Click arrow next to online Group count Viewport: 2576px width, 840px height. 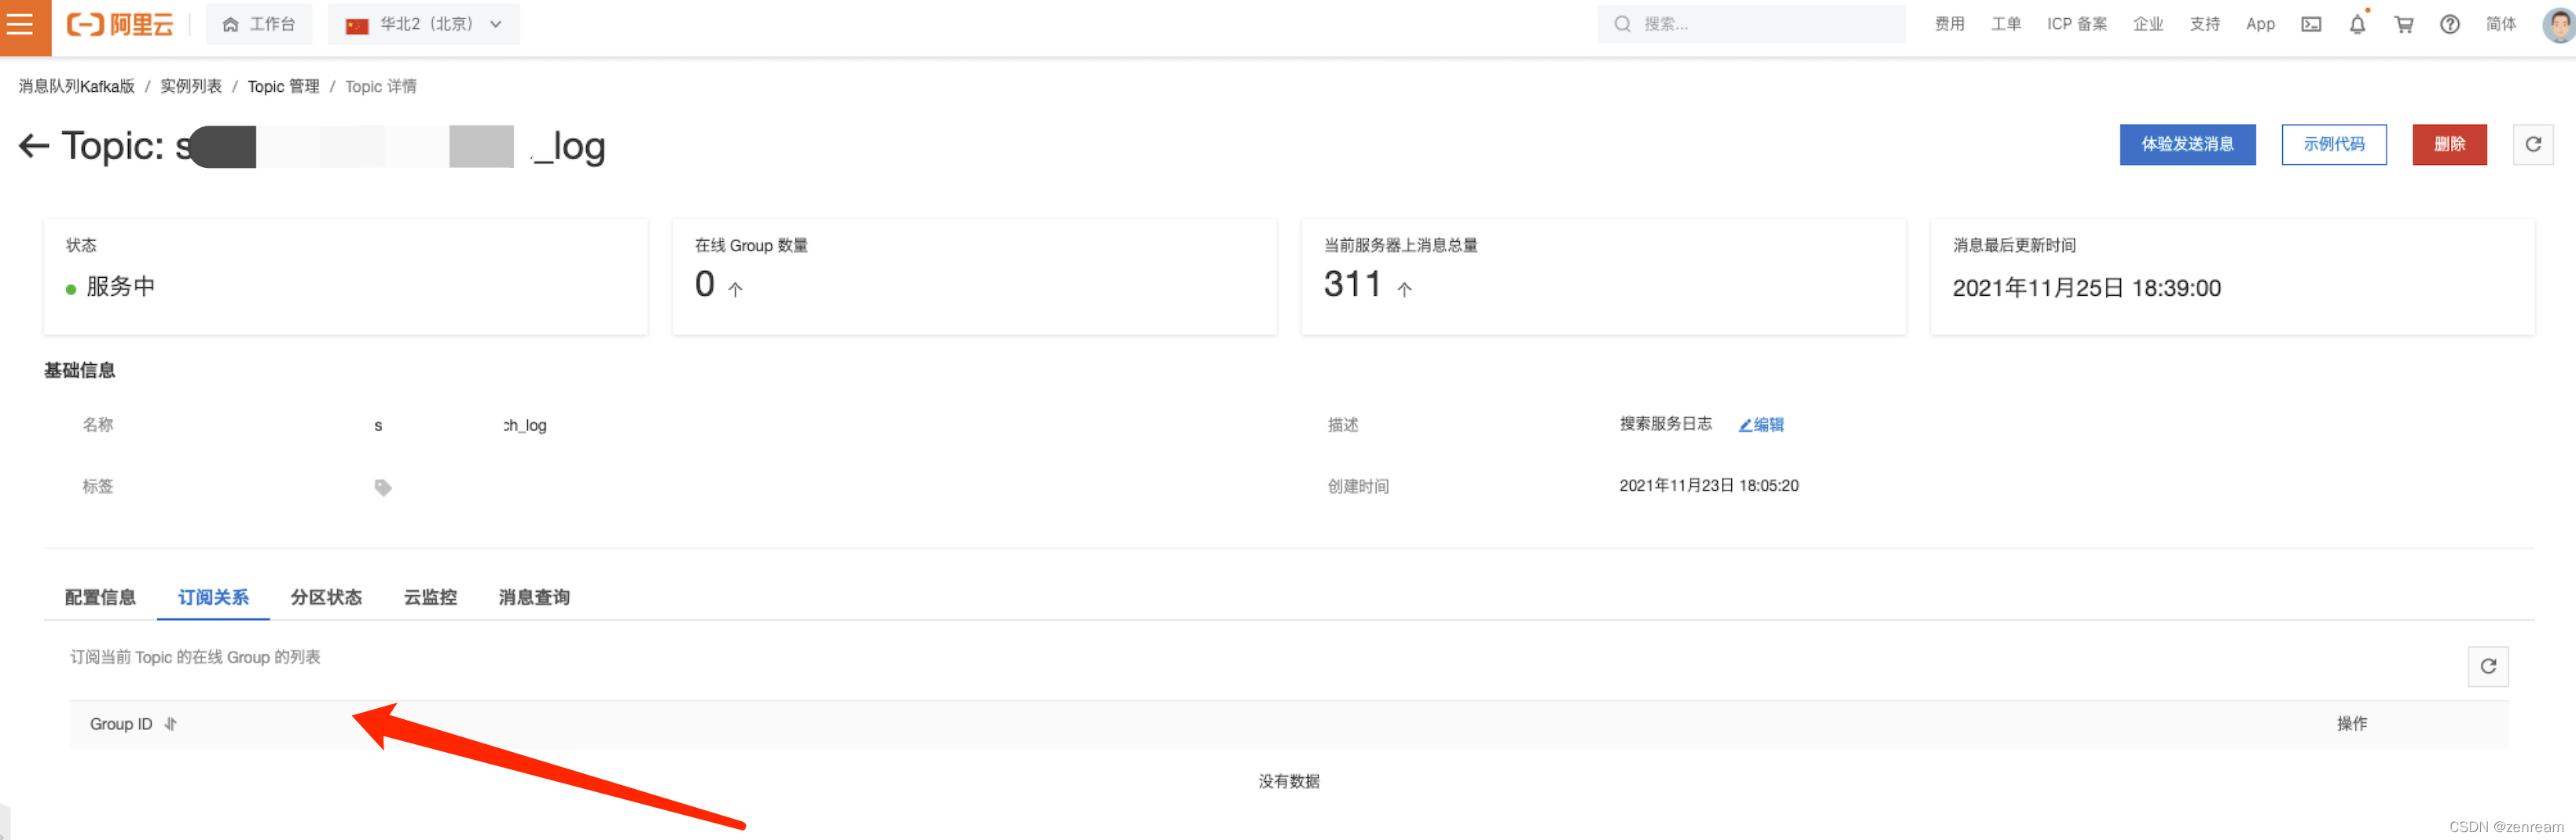[x=735, y=290]
